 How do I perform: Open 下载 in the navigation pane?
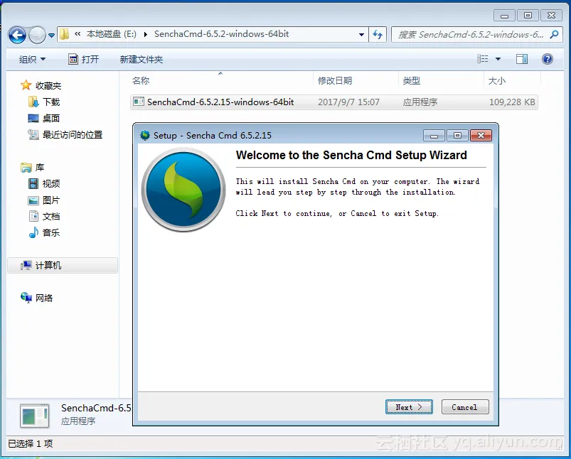[x=51, y=102]
